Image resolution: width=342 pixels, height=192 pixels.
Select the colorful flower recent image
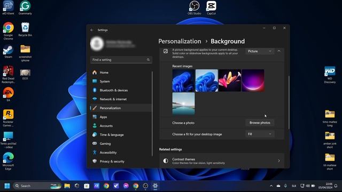coord(230,81)
